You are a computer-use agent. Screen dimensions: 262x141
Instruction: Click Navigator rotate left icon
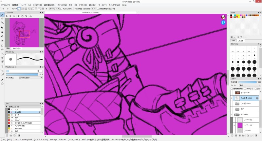pos(19,16)
